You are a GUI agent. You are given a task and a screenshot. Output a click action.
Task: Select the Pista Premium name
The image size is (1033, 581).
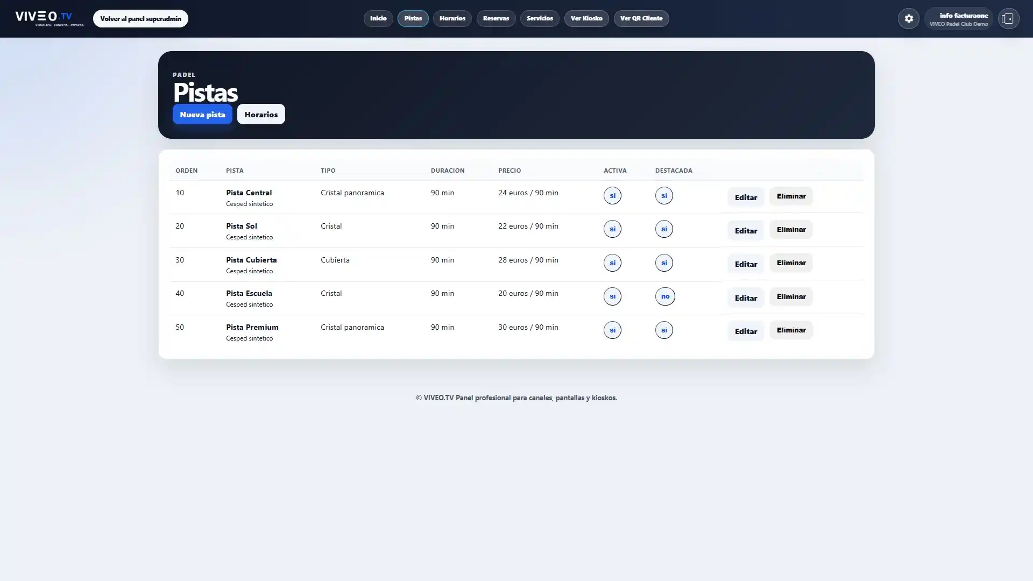252,327
